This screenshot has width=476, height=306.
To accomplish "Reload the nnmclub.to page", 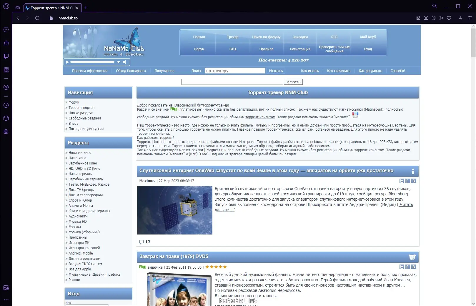I will pos(37,18).
